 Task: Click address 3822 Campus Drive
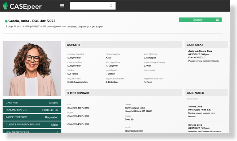[135, 108]
